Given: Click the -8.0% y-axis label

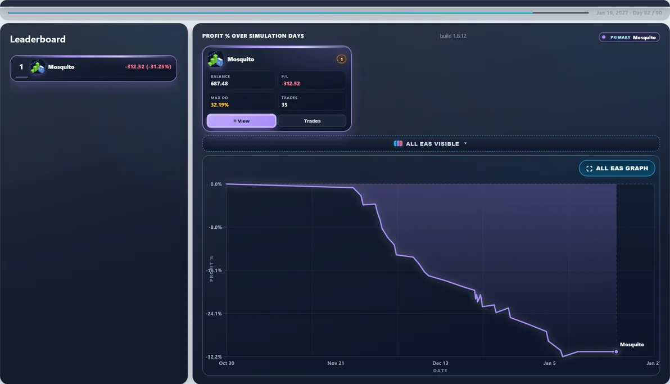Looking at the screenshot, I should pos(215,227).
